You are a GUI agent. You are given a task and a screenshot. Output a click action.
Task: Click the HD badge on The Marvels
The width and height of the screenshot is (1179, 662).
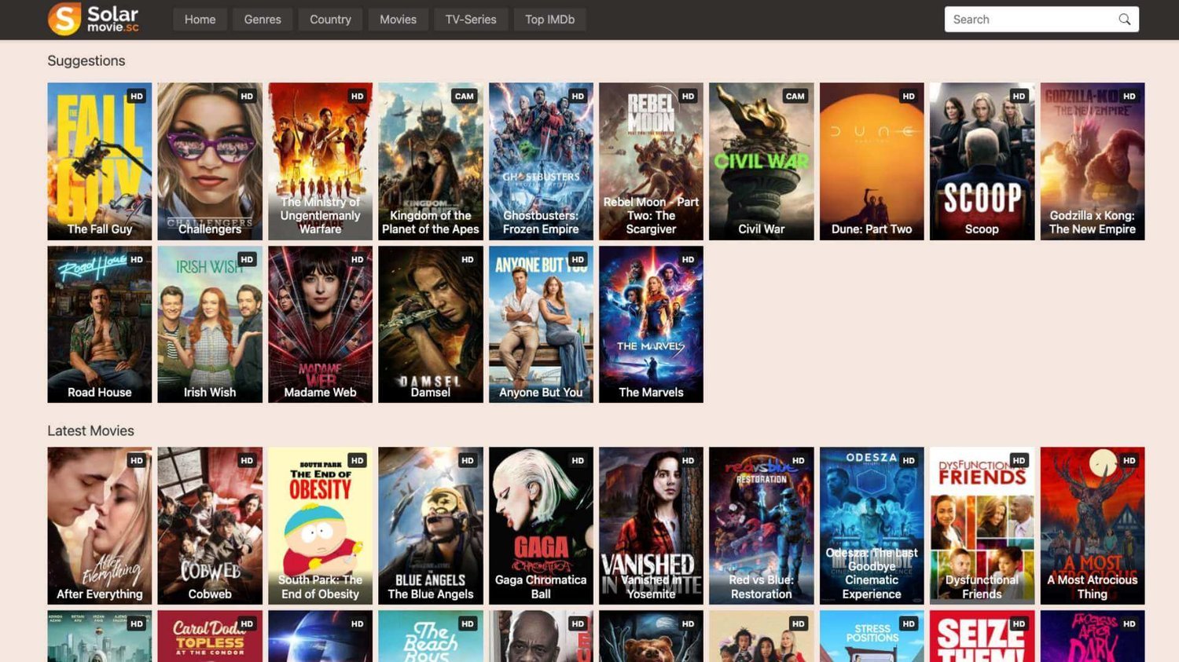click(x=689, y=259)
